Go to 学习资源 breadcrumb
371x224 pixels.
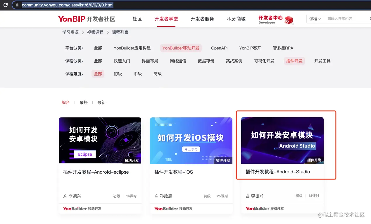coord(70,32)
